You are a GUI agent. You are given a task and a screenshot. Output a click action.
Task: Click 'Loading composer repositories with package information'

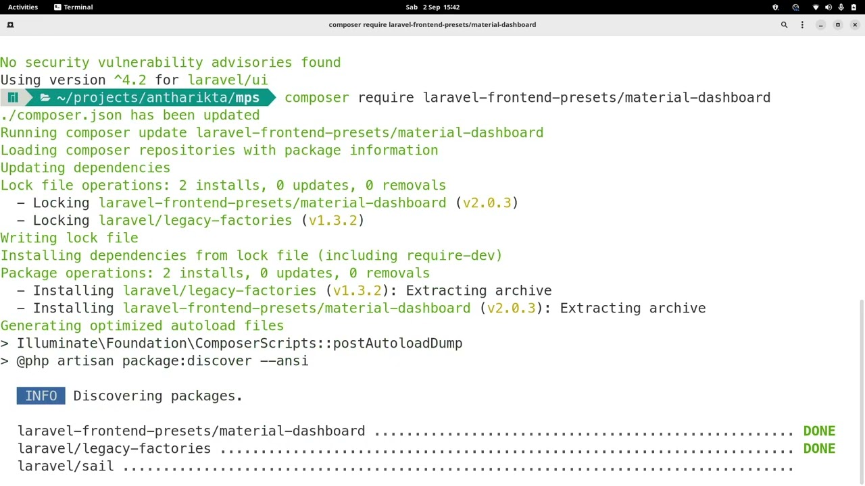point(219,150)
